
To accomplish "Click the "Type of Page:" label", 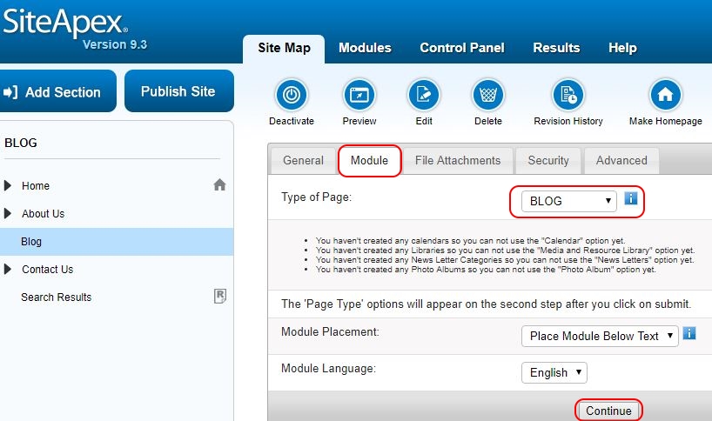I will point(316,197).
